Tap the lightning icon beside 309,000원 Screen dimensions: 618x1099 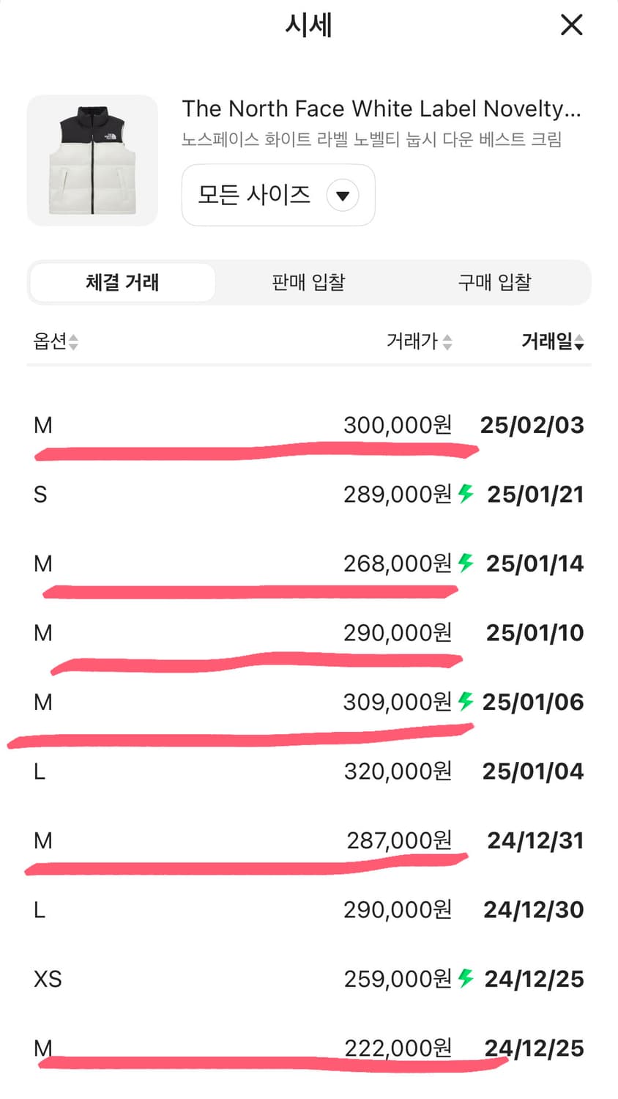[466, 701]
